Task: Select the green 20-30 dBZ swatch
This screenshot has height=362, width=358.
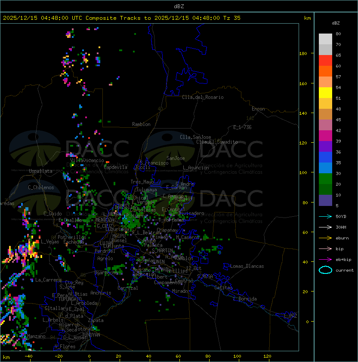Action: (325, 179)
